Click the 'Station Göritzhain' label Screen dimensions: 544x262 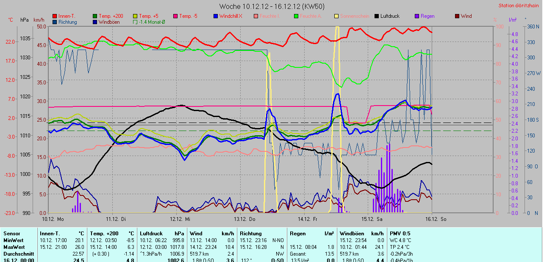[x=519, y=6]
